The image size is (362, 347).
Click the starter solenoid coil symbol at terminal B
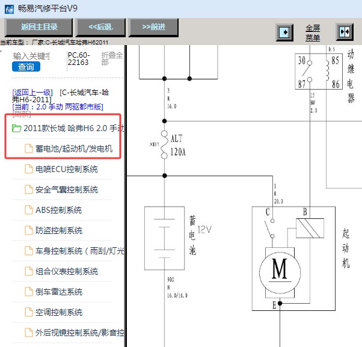click(x=310, y=228)
